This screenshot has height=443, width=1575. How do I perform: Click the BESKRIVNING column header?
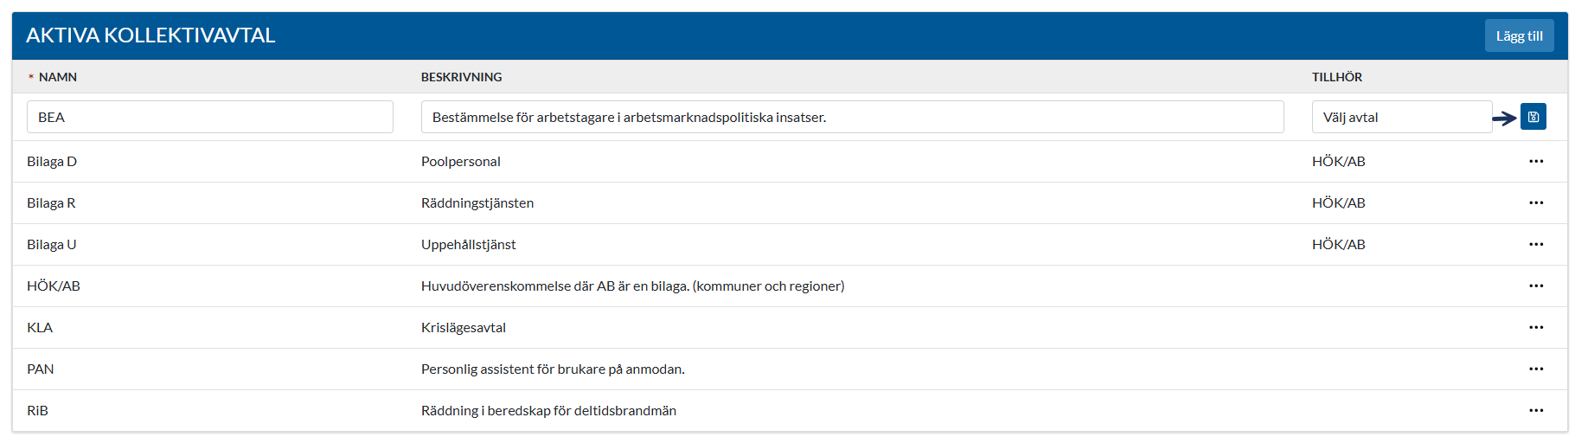[x=461, y=77]
